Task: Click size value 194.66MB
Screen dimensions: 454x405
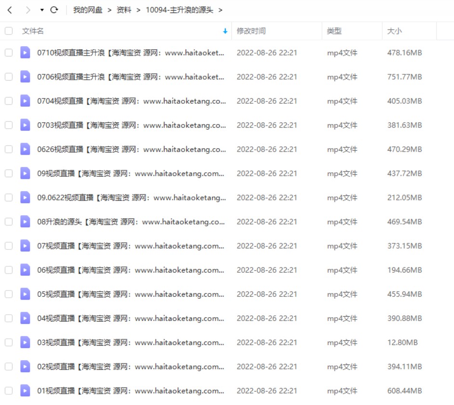Action: (x=404, y=270)
